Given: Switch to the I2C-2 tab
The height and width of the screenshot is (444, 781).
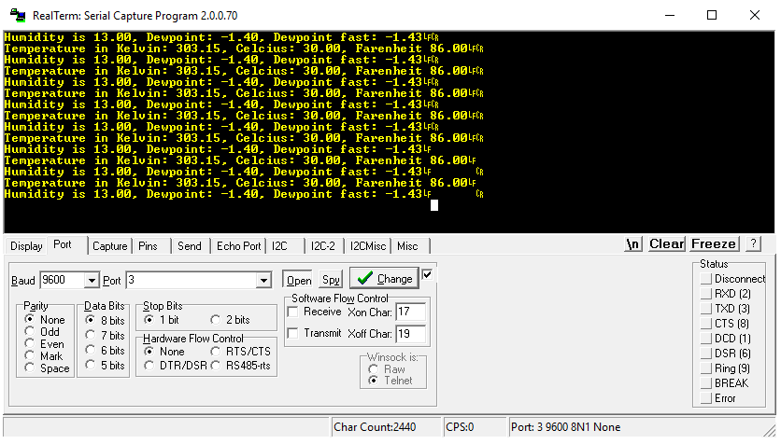Looking at the screenshot, I should 322,246.
